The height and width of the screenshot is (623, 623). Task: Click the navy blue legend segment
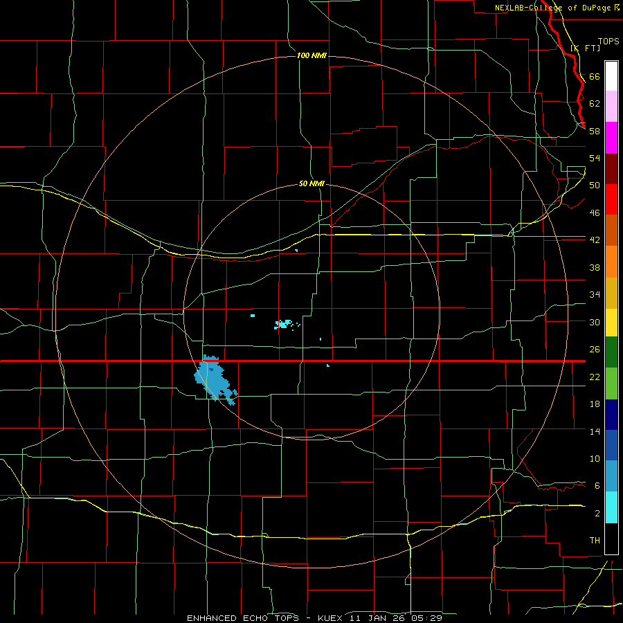611,415
